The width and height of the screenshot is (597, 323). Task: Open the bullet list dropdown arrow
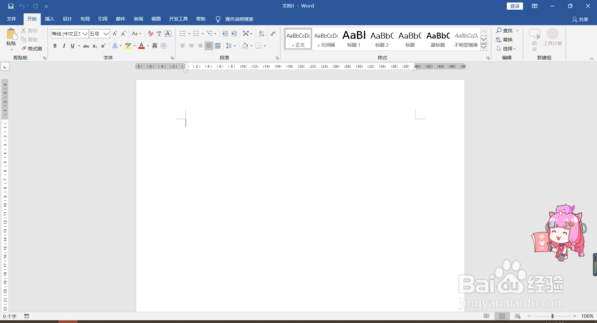coord(189,34)
